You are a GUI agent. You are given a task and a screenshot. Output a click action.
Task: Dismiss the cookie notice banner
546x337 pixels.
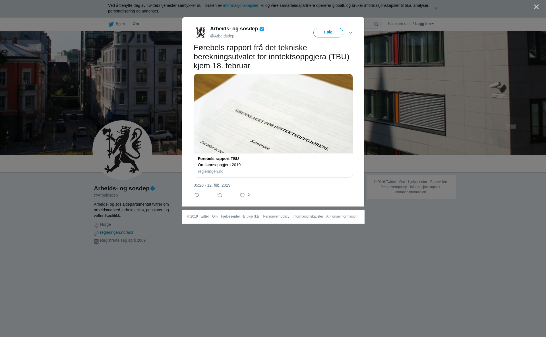coord(436,9)
